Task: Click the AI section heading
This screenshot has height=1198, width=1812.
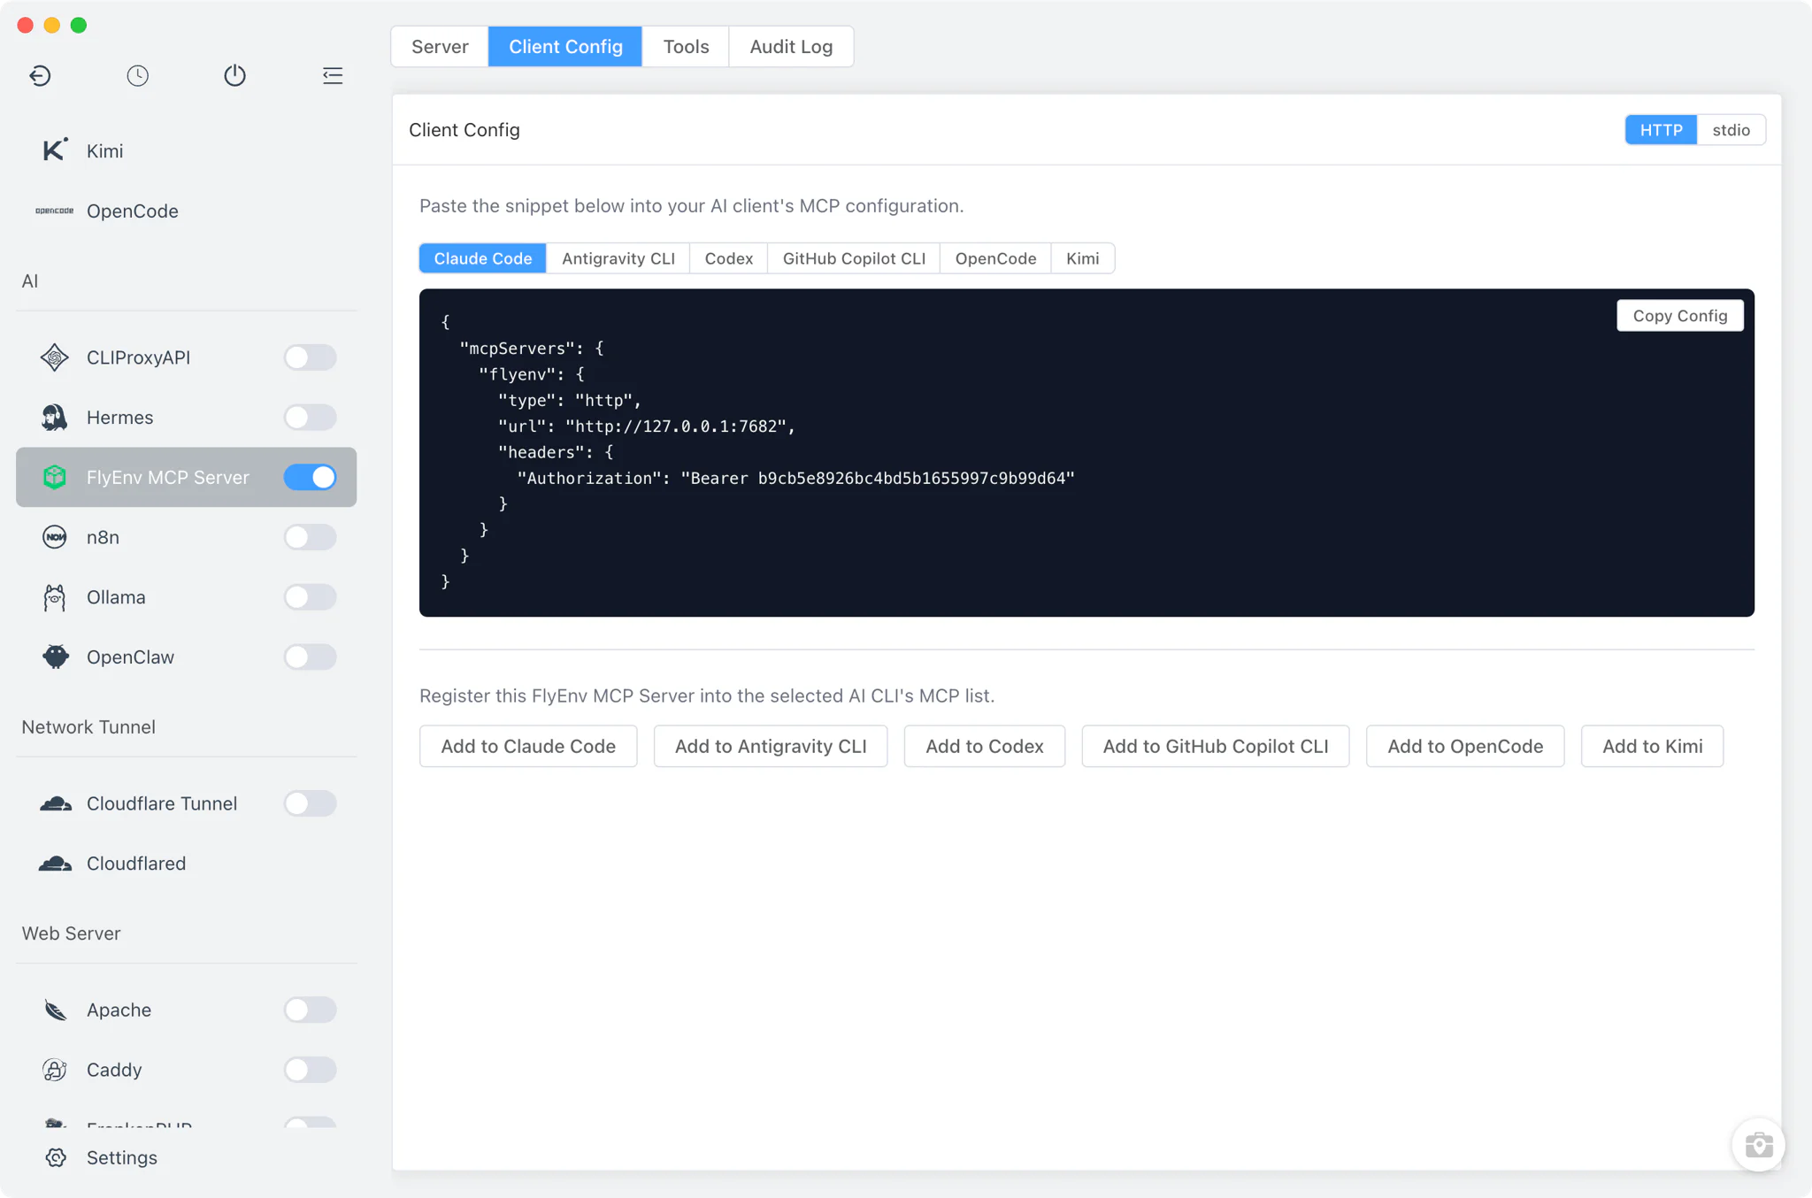Action: (30, 280)
